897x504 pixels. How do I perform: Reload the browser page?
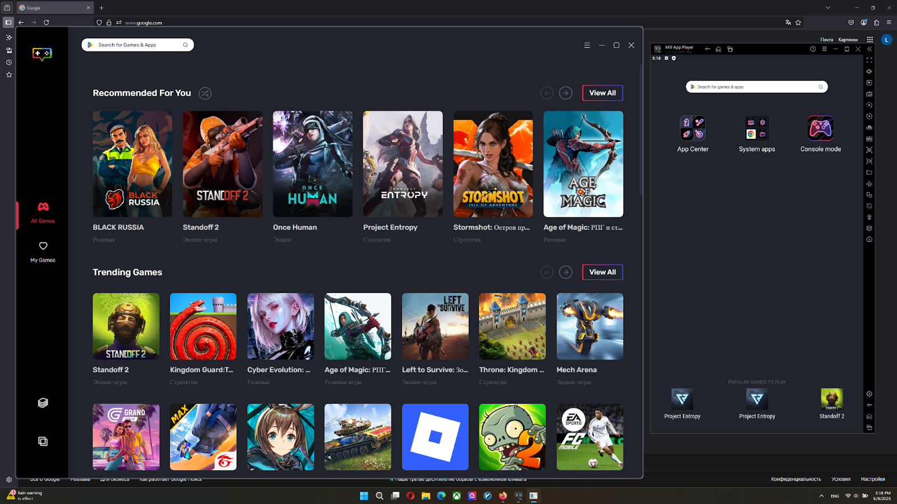(x=46, y=22)
